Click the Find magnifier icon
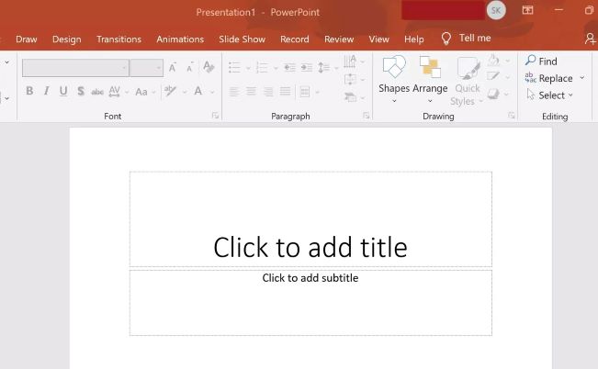Screen dimensions: 598x369 click(x=531, y=61)
